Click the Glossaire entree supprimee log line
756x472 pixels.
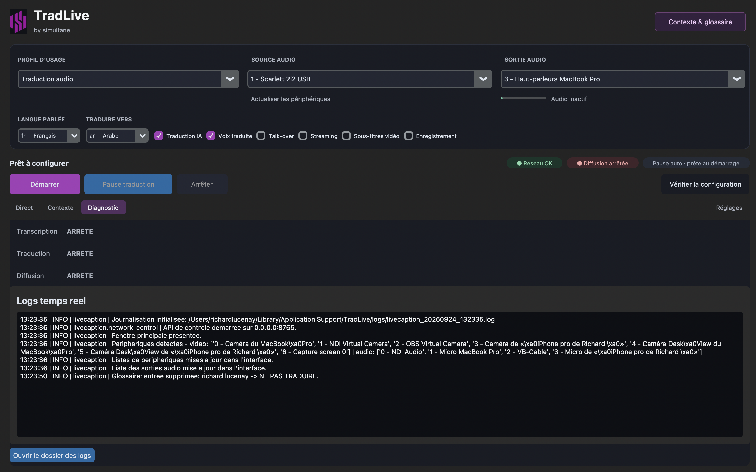169,376
